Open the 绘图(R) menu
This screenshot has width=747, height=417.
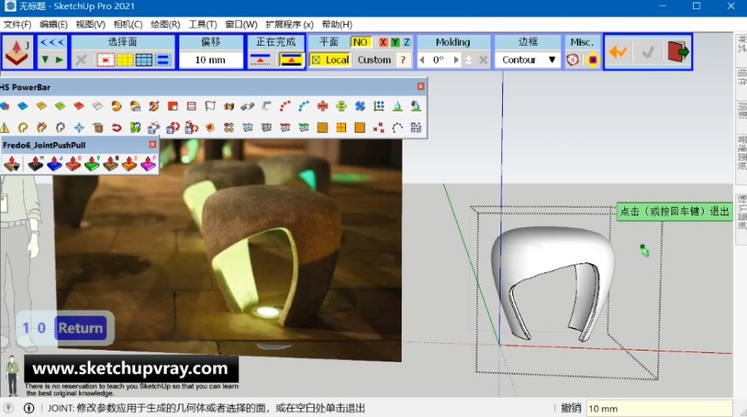coord(165,24)
